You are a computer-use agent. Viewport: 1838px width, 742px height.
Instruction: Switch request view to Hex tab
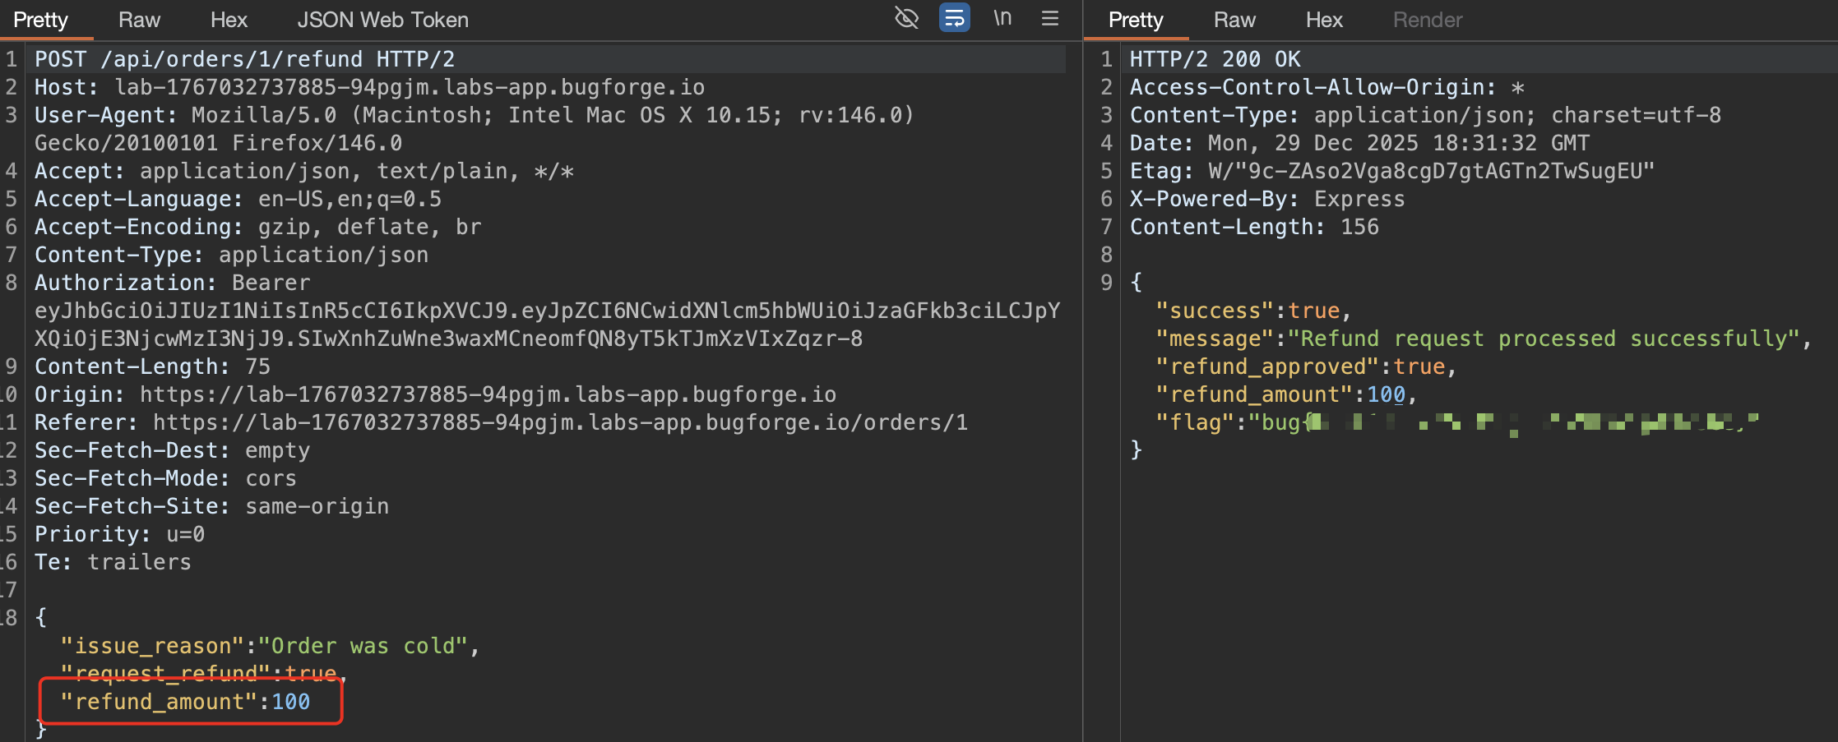[x=229, y=20]
